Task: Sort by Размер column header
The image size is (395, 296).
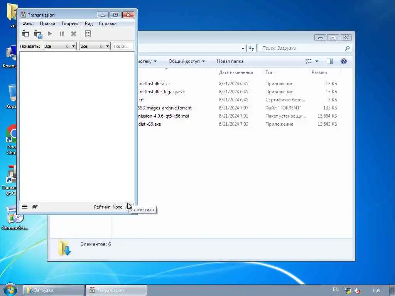Action: (319, 72)
